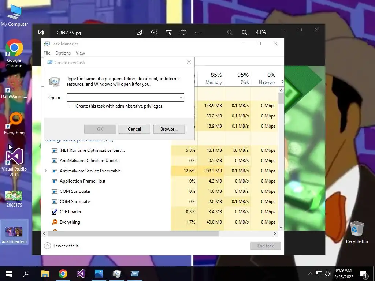Open the Recycle Bin
The image size is (375, 281).
tap(357, 232)
